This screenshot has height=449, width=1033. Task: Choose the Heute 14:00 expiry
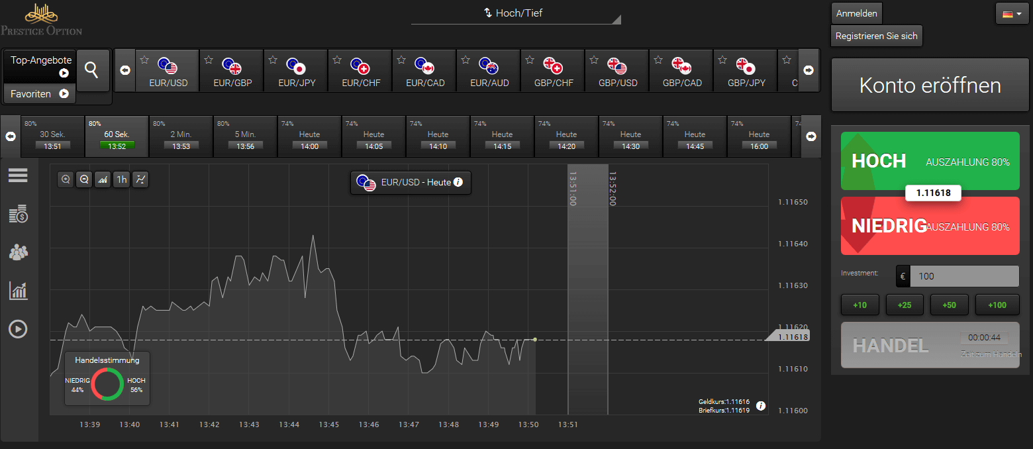tap(309, 136)
